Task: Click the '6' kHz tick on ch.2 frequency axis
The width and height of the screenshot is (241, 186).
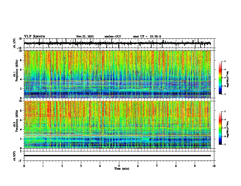Action: (21, 120)
